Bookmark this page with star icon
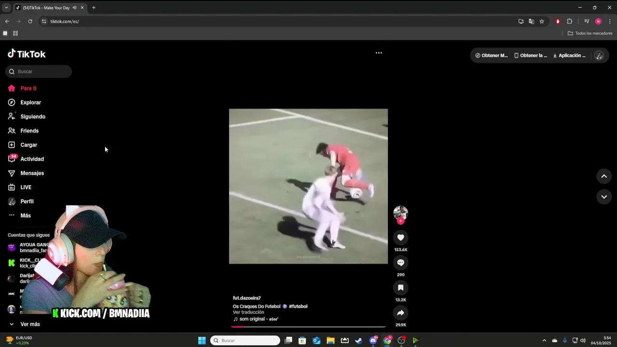The width and height of the screenshot is (617, 347). (x=542, y=21)
